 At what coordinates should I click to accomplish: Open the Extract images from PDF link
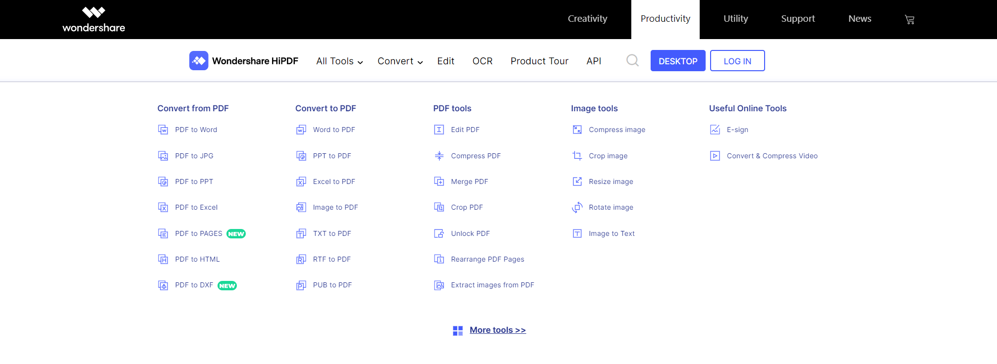[x=493, y=285]
